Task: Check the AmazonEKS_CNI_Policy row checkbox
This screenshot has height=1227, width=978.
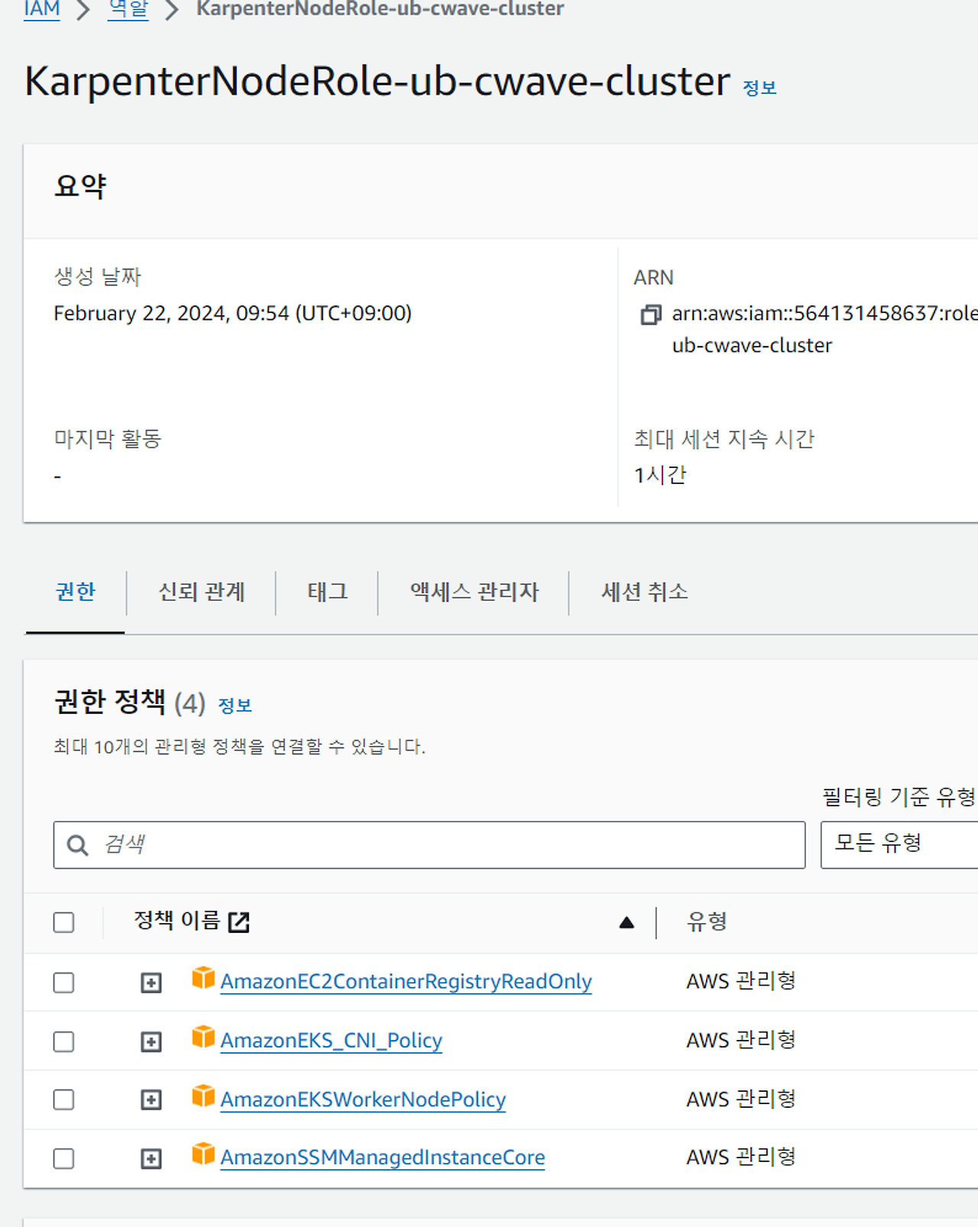Action: coord(64,1041)
